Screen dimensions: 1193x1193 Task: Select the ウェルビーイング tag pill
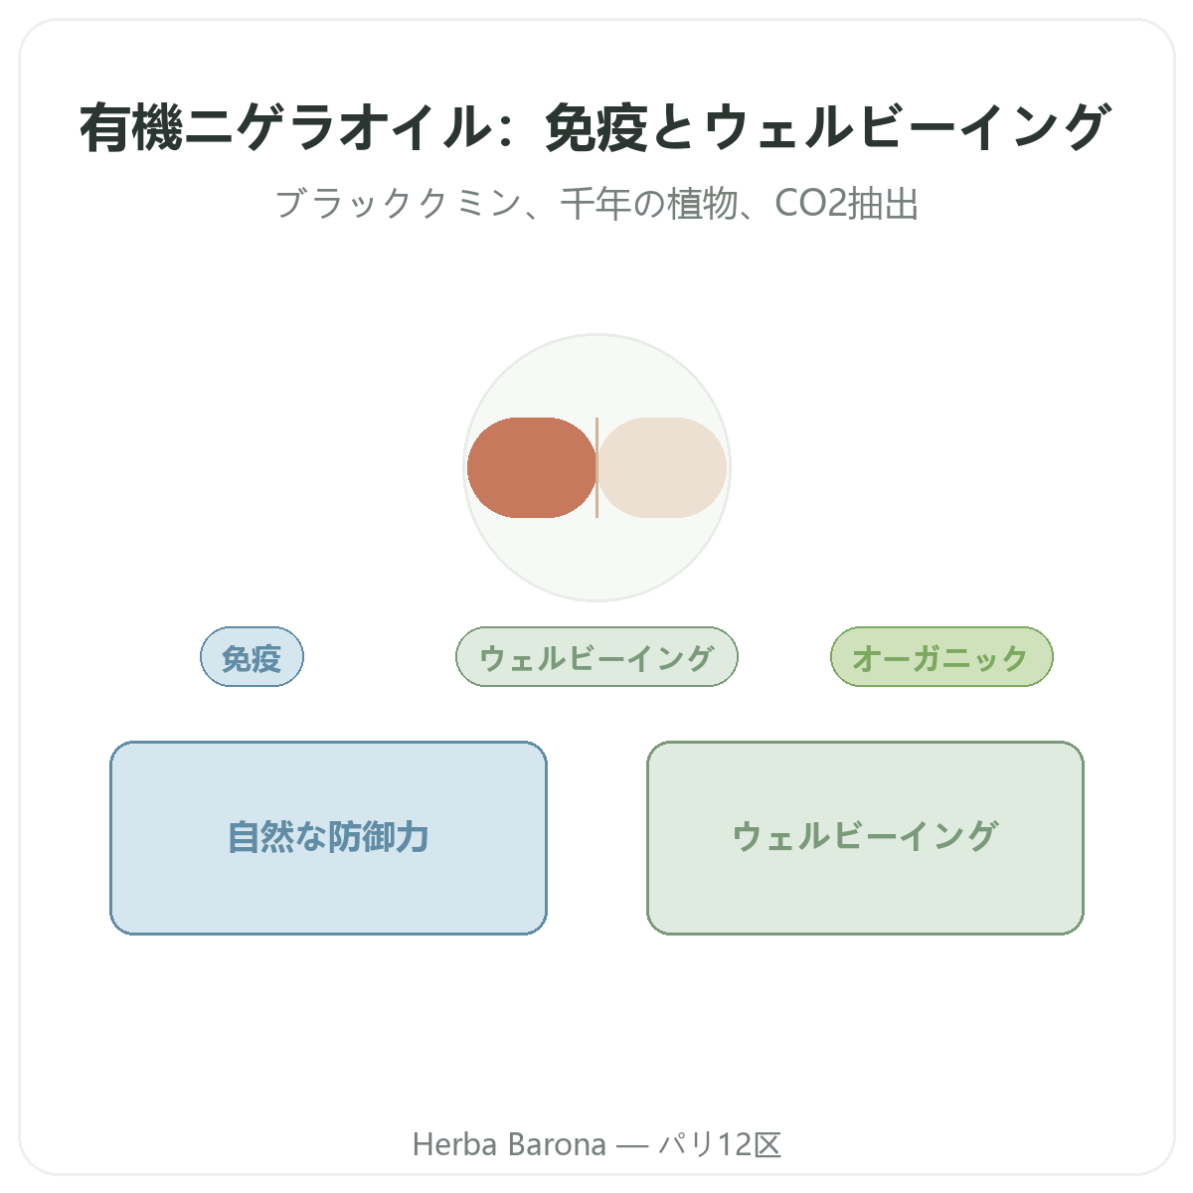[x=596, y=657]
